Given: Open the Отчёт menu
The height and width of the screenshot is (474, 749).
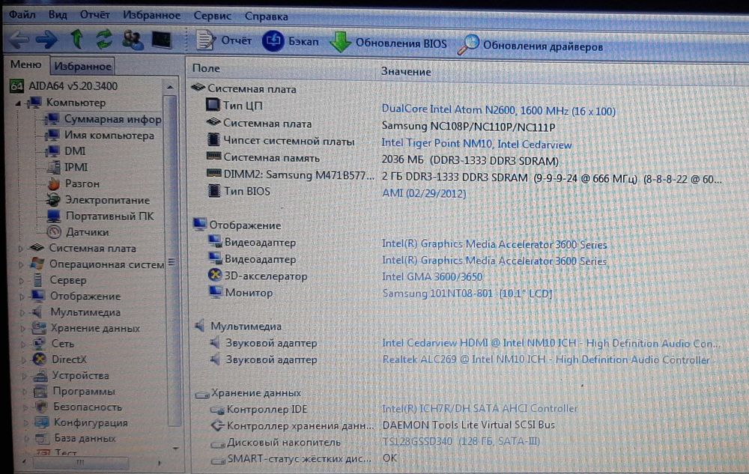Looking at the screenshot, I should coord(94,15).
